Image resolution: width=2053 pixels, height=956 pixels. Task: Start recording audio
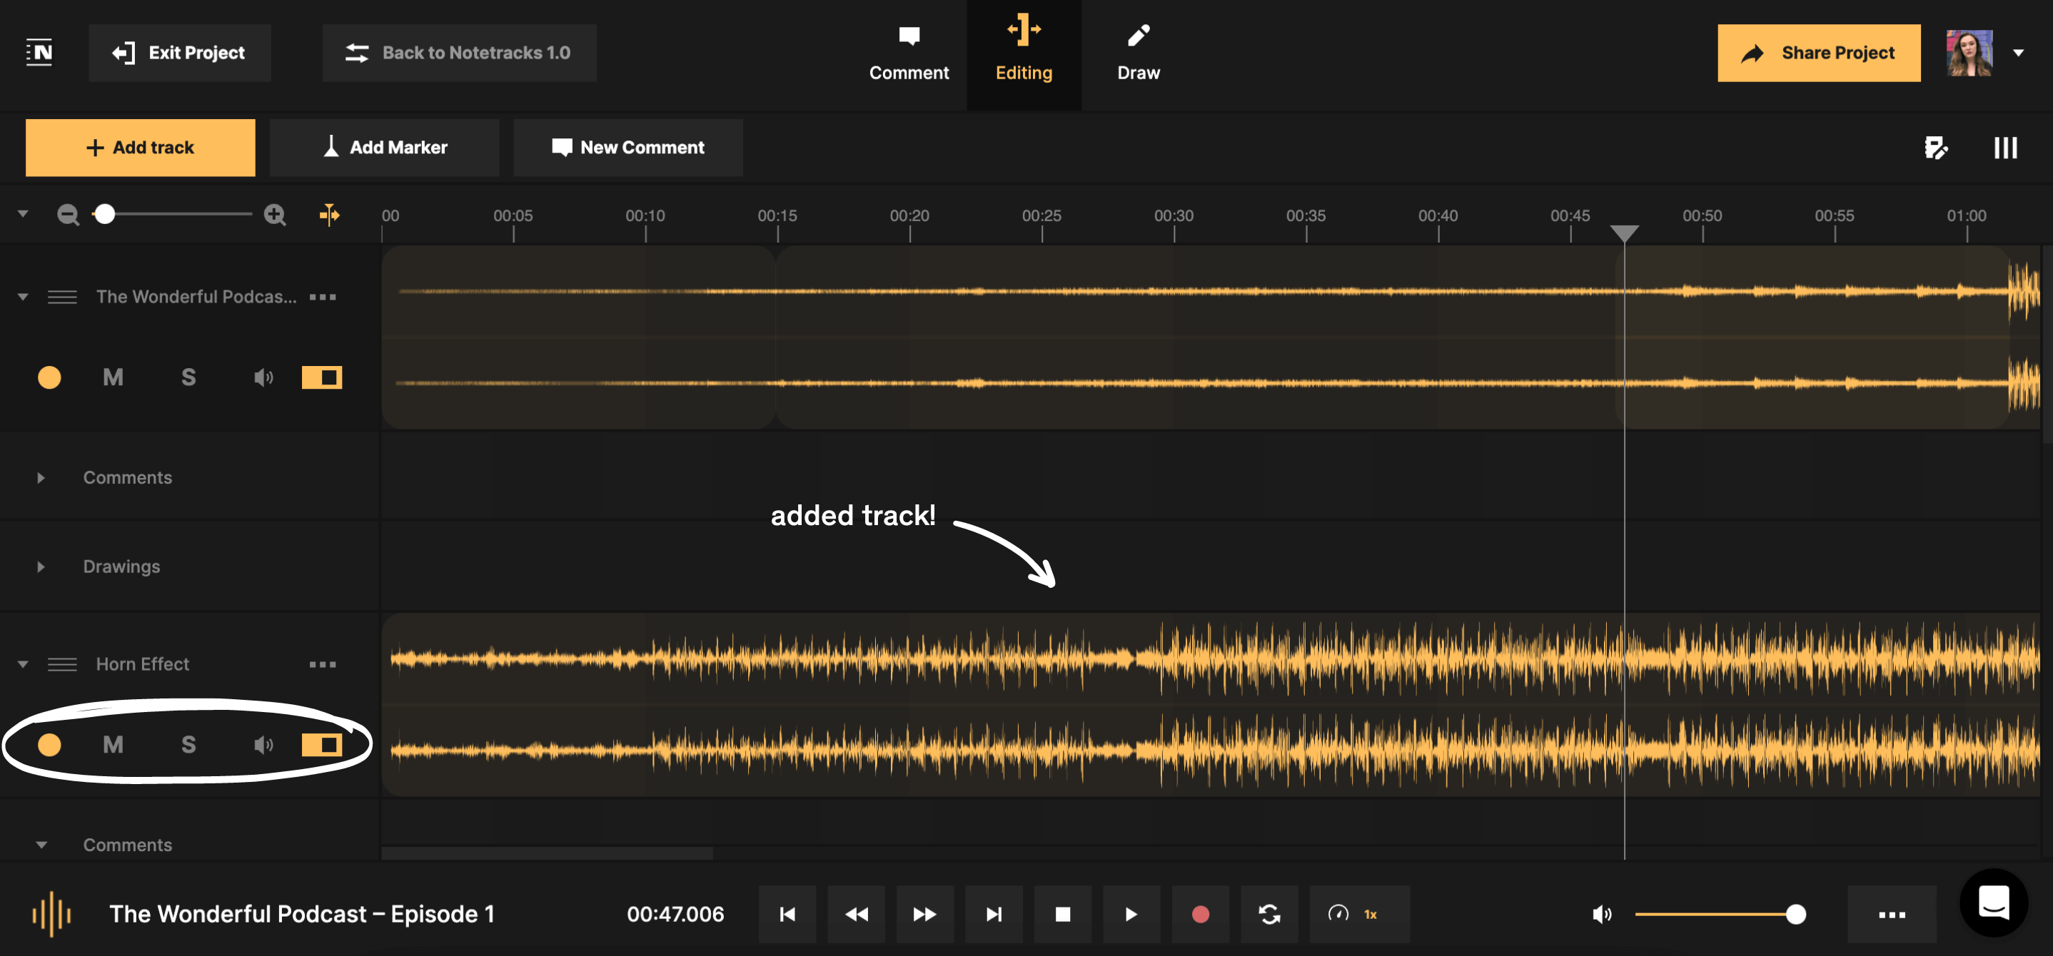1199,914
